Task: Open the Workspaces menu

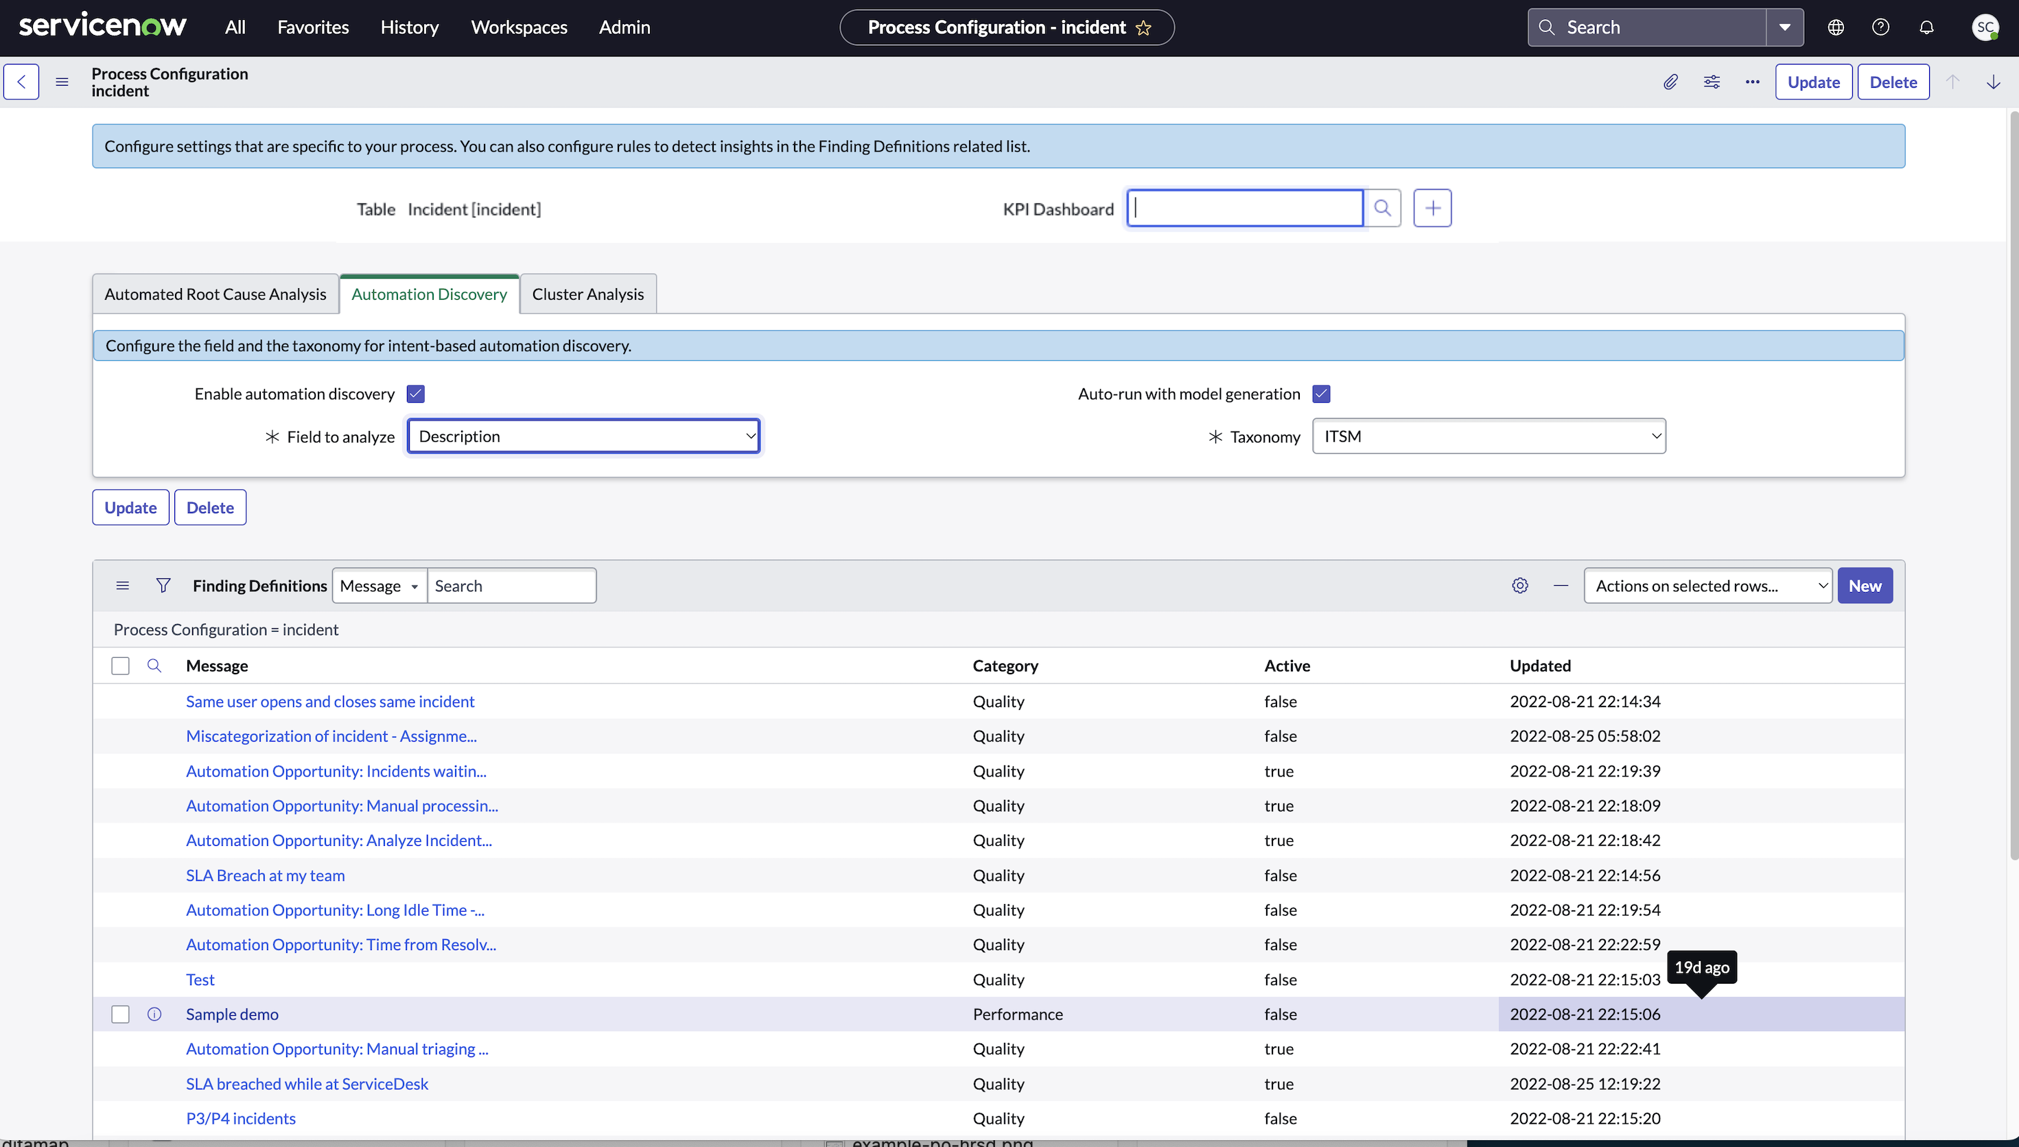Action: click(519, 27)
